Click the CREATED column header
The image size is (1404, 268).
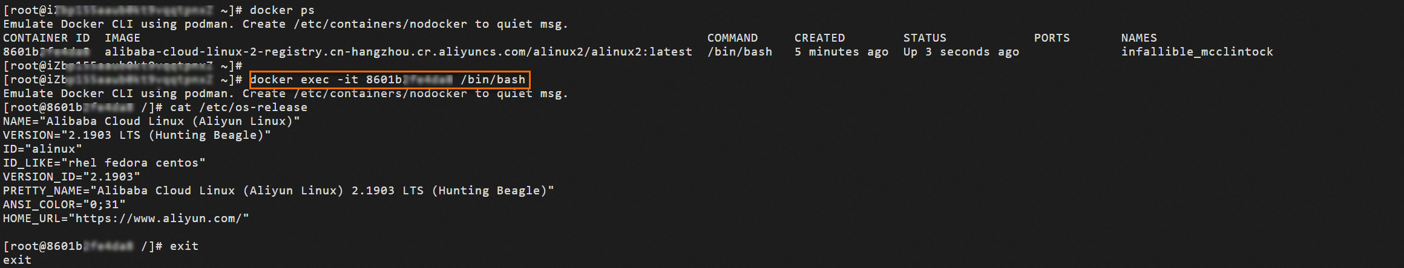(819, 38)
